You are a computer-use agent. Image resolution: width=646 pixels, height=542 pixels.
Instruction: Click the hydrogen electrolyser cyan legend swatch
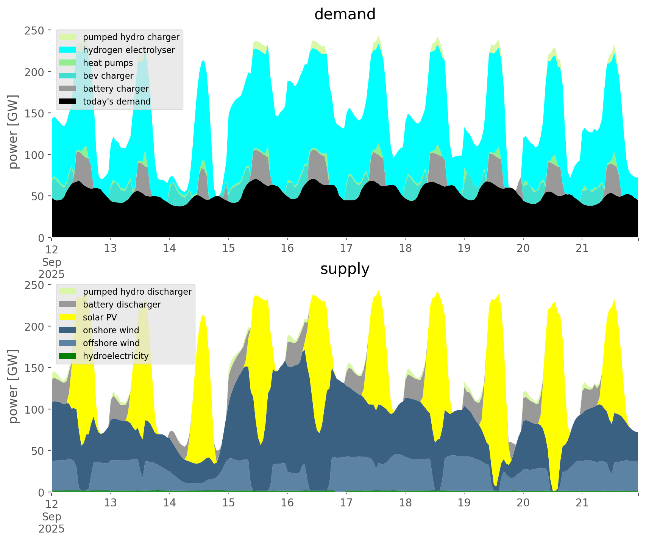68,50
